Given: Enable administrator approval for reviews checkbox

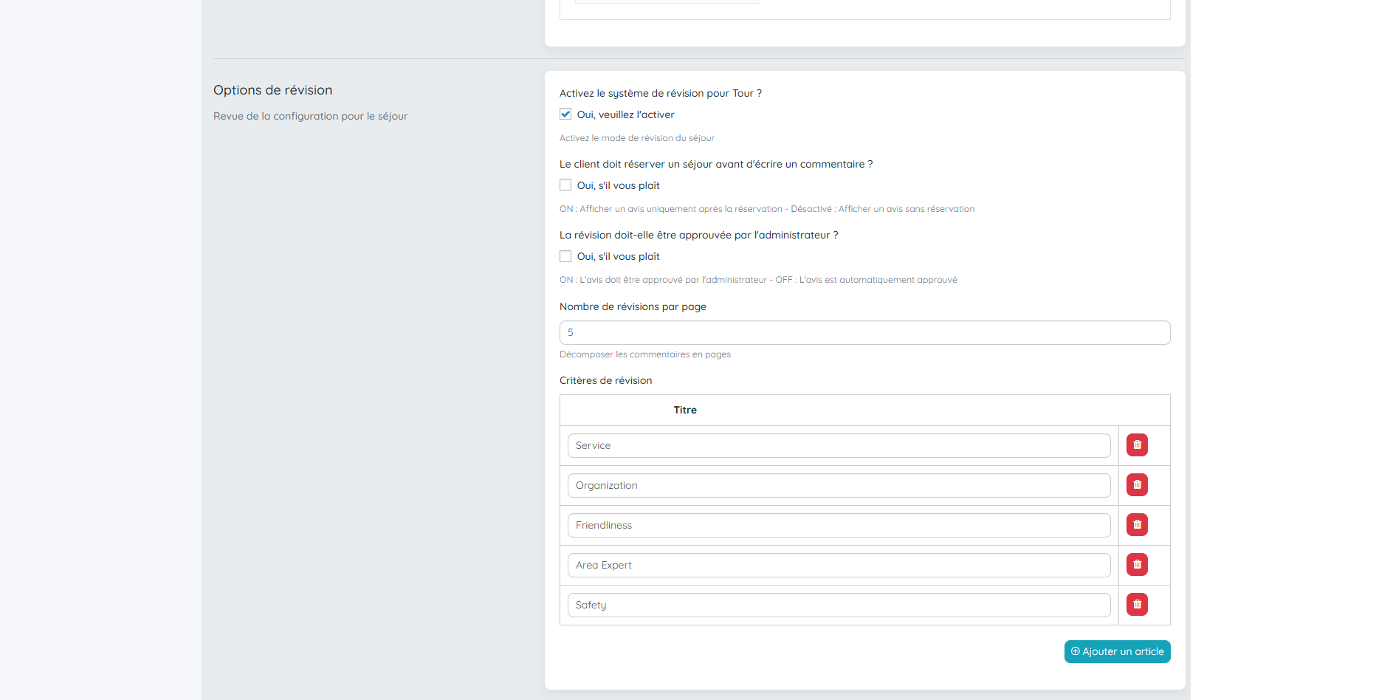Looking at the screenshot, I should click(x=565, y=256).
